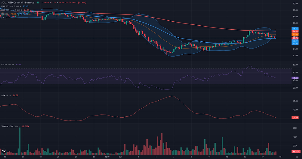Click the 20.00 RSI scale mark

pyautogui.click(x=295, y=88)
